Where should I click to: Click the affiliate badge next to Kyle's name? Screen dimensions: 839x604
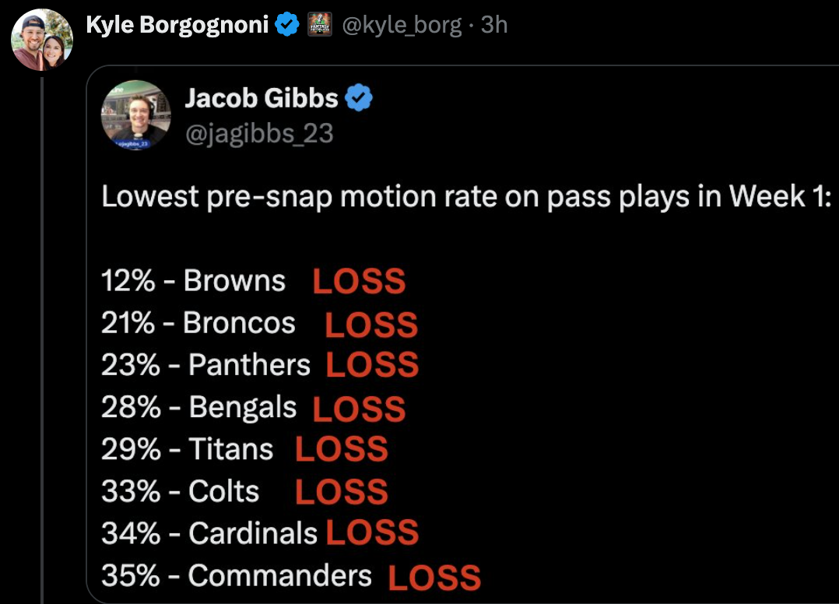pos(320,25)
